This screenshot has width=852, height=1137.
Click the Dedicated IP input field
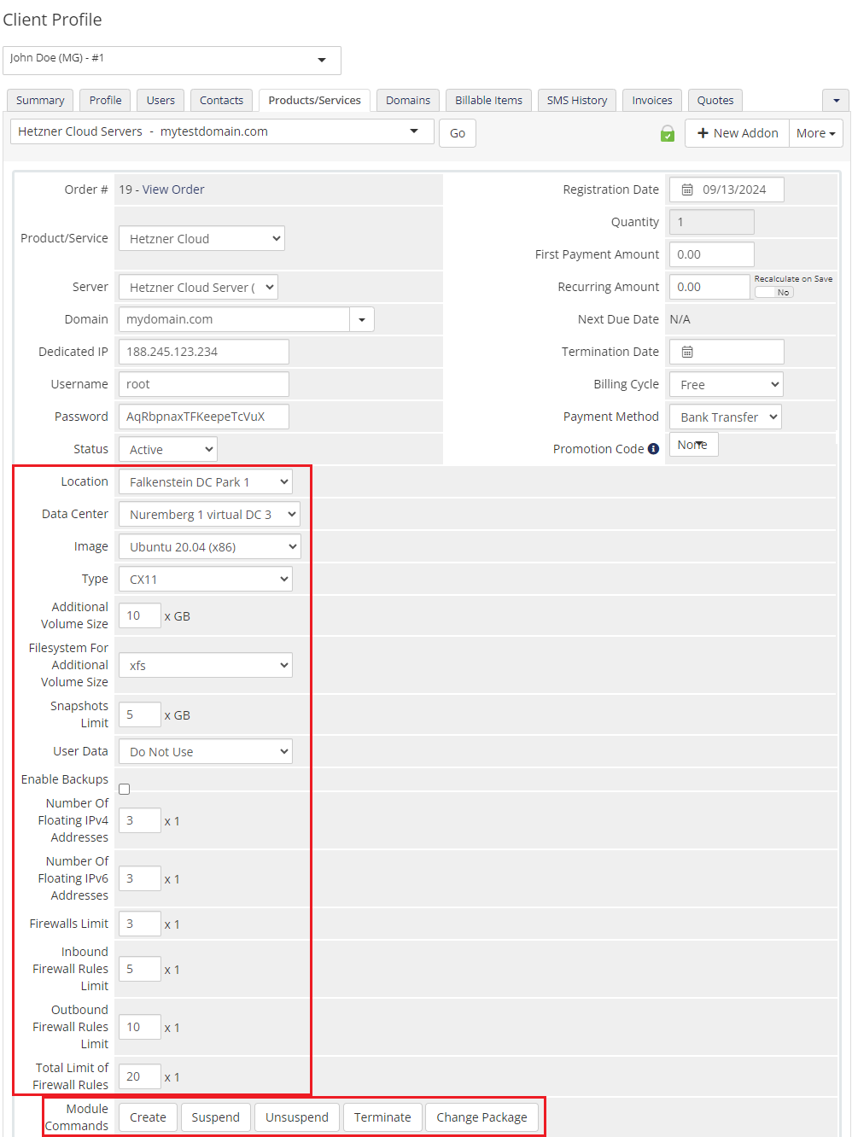click(204, 352)
